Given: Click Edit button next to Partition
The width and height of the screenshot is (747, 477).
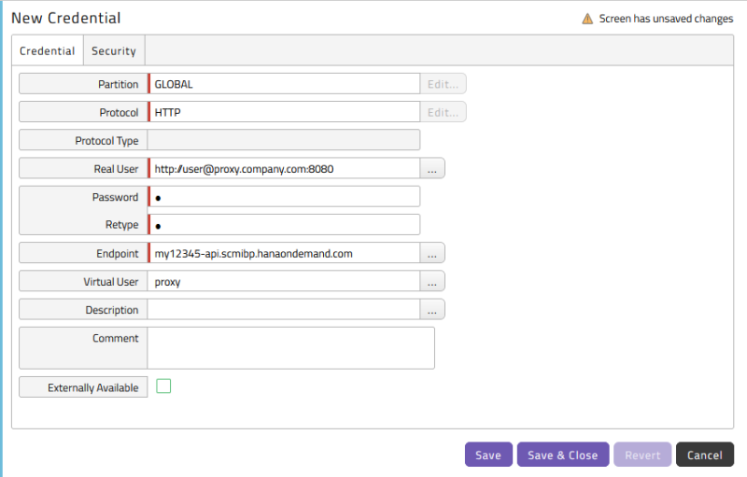Looking at the screenshot, I should [x=443, y=84].
